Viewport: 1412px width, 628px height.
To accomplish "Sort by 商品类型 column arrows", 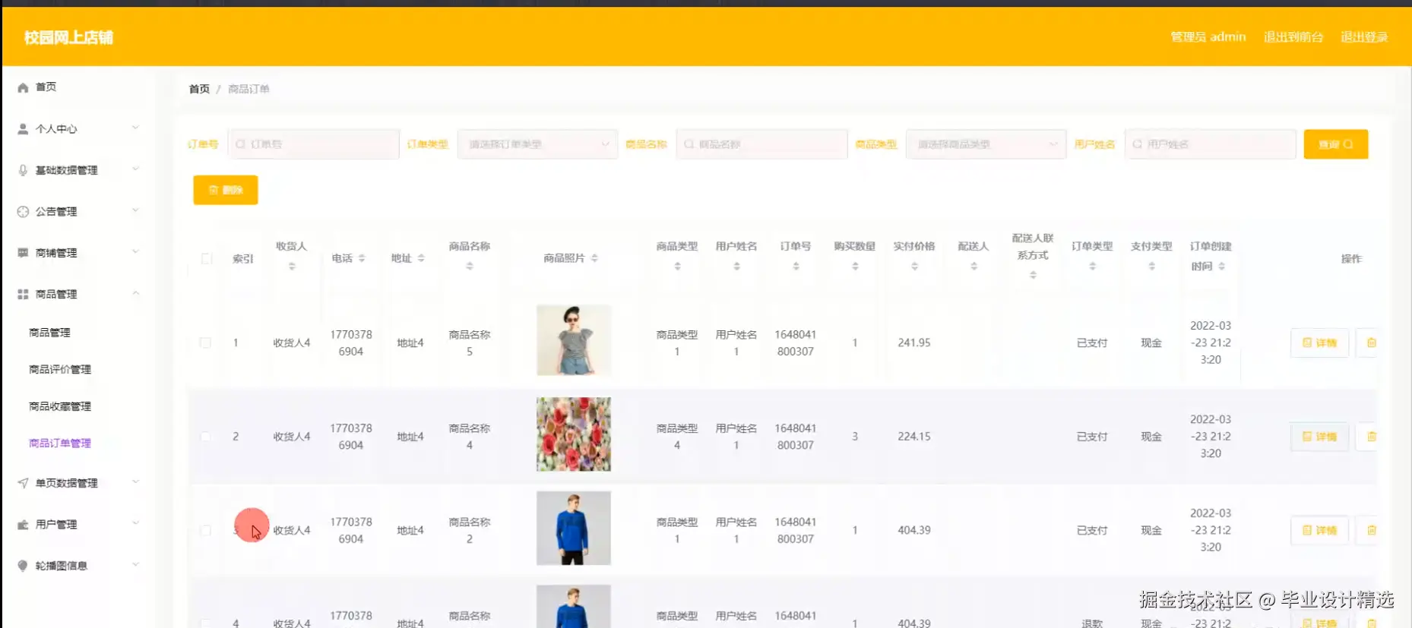I will (677, 267).
